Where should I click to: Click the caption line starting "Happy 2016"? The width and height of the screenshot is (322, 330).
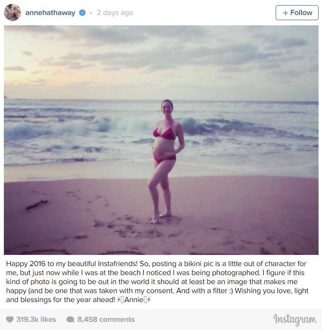[156, 263]
